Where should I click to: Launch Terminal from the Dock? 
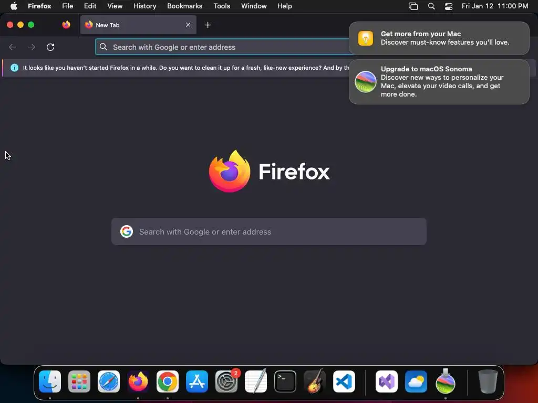[x=285, y=381]
